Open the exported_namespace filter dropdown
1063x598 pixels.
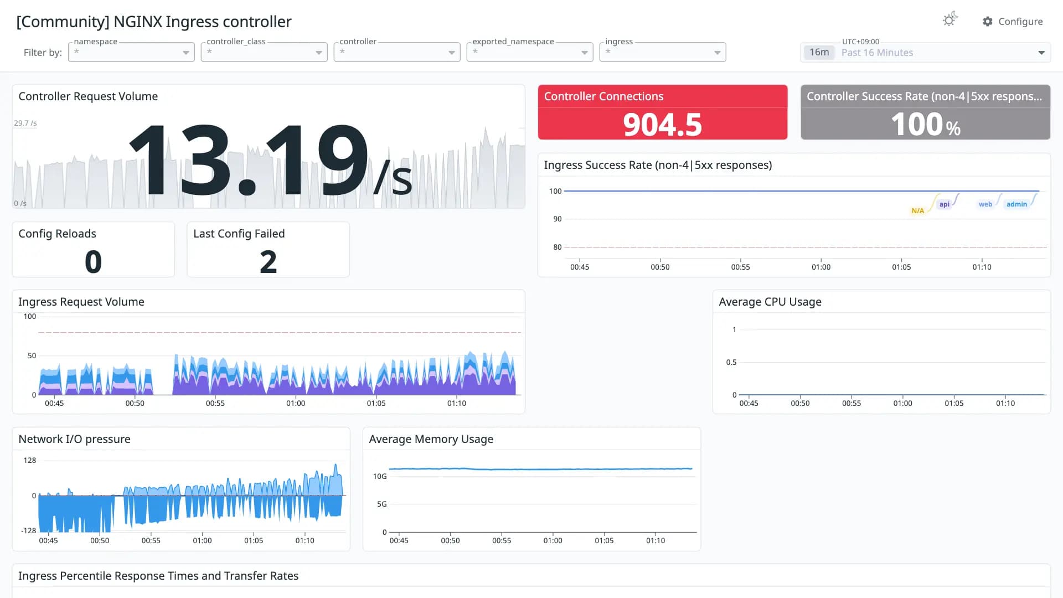point(530,52)
